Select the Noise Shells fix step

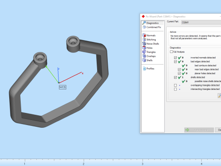pos(151,44)
